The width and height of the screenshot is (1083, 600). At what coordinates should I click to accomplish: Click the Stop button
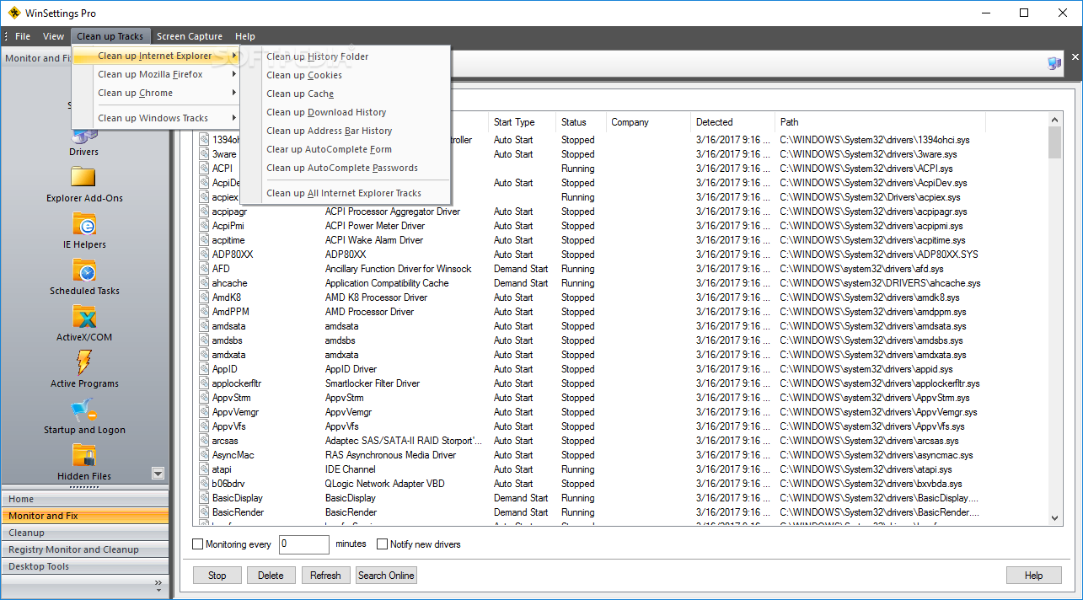coord(217,576)
